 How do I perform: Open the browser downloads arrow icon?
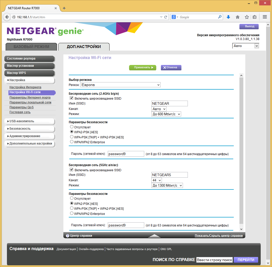point(228,17)
